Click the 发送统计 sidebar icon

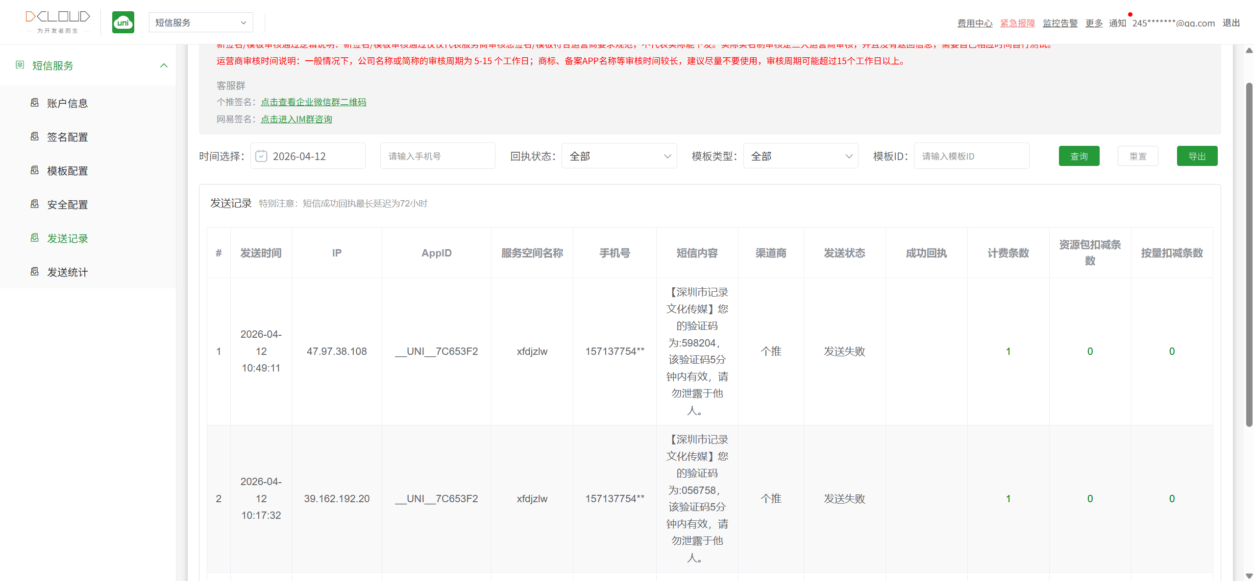pyautogui.click(x=35, y=272)
